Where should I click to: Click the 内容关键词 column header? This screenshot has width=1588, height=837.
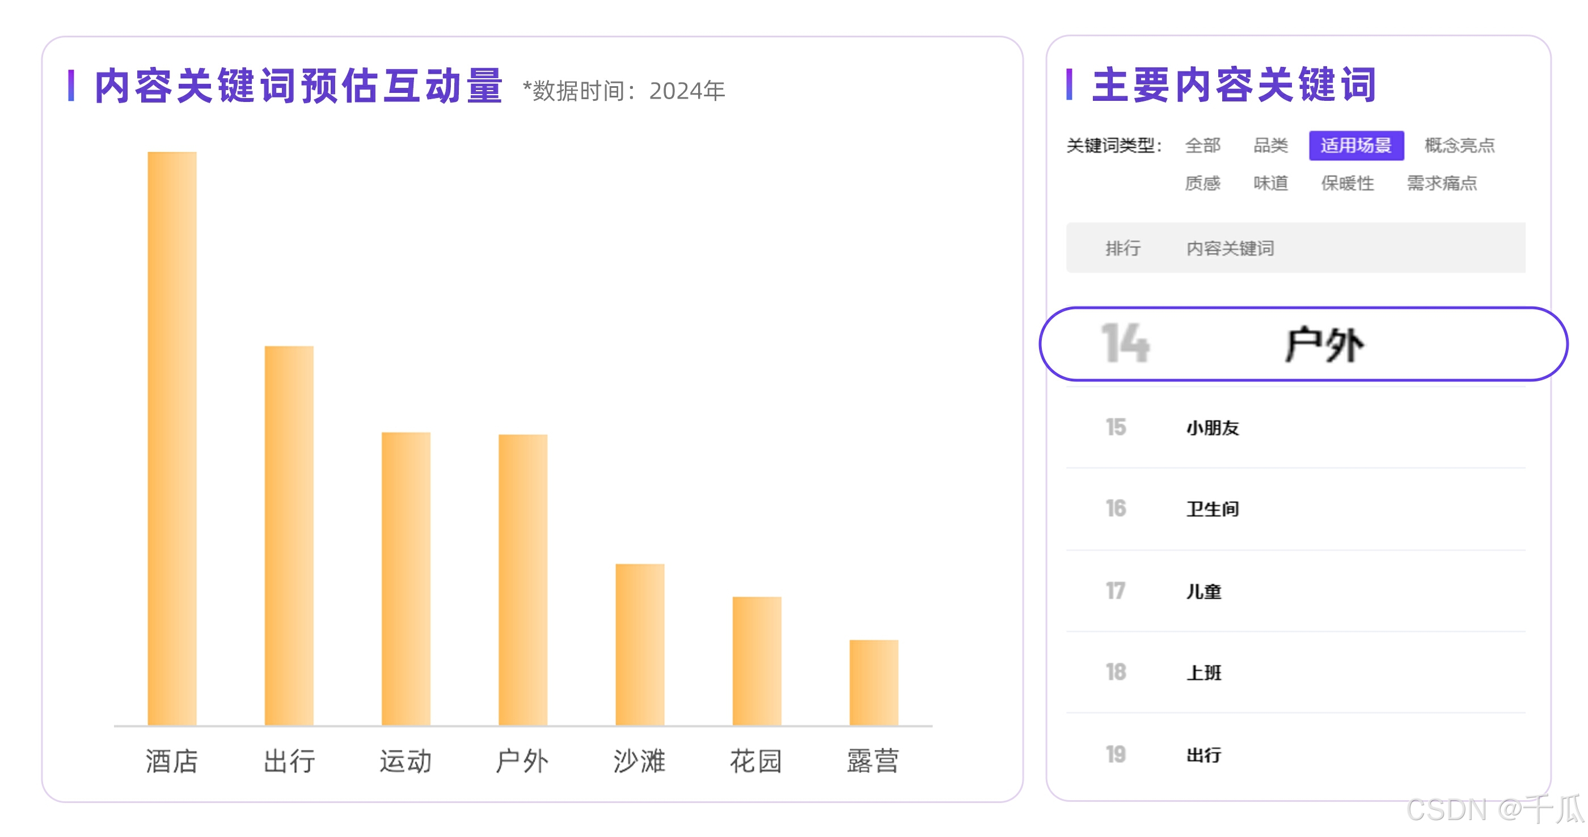(1230, 248)
